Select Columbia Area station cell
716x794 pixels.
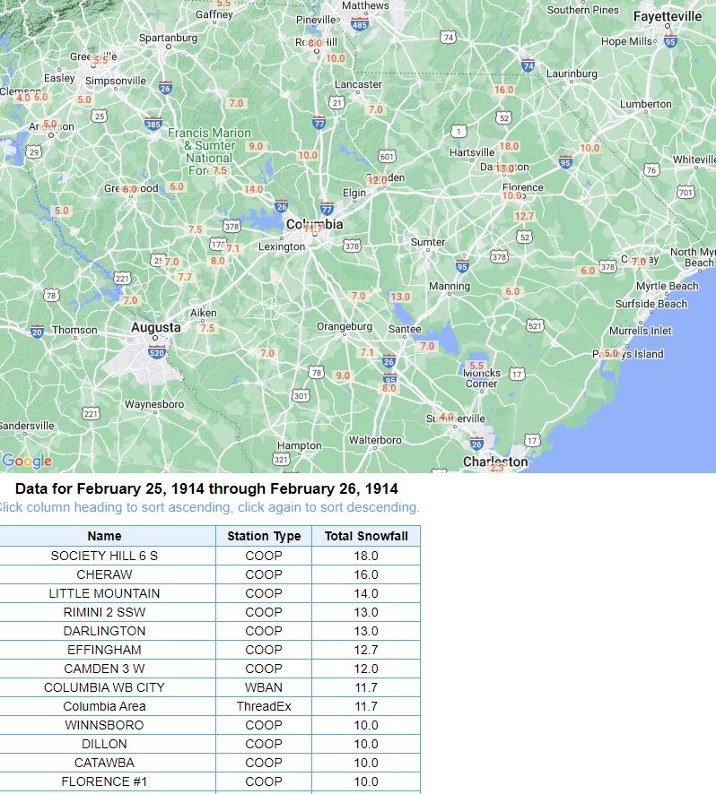coord(104,706)
